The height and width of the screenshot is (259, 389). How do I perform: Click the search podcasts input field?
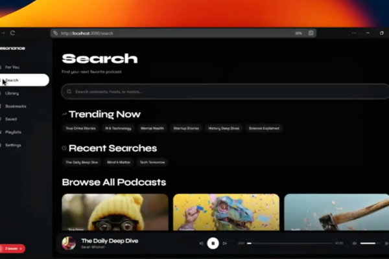click(x=220, y=92)
